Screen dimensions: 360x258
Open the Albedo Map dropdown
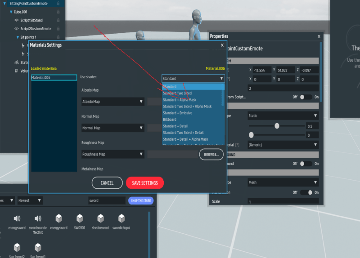112,102
